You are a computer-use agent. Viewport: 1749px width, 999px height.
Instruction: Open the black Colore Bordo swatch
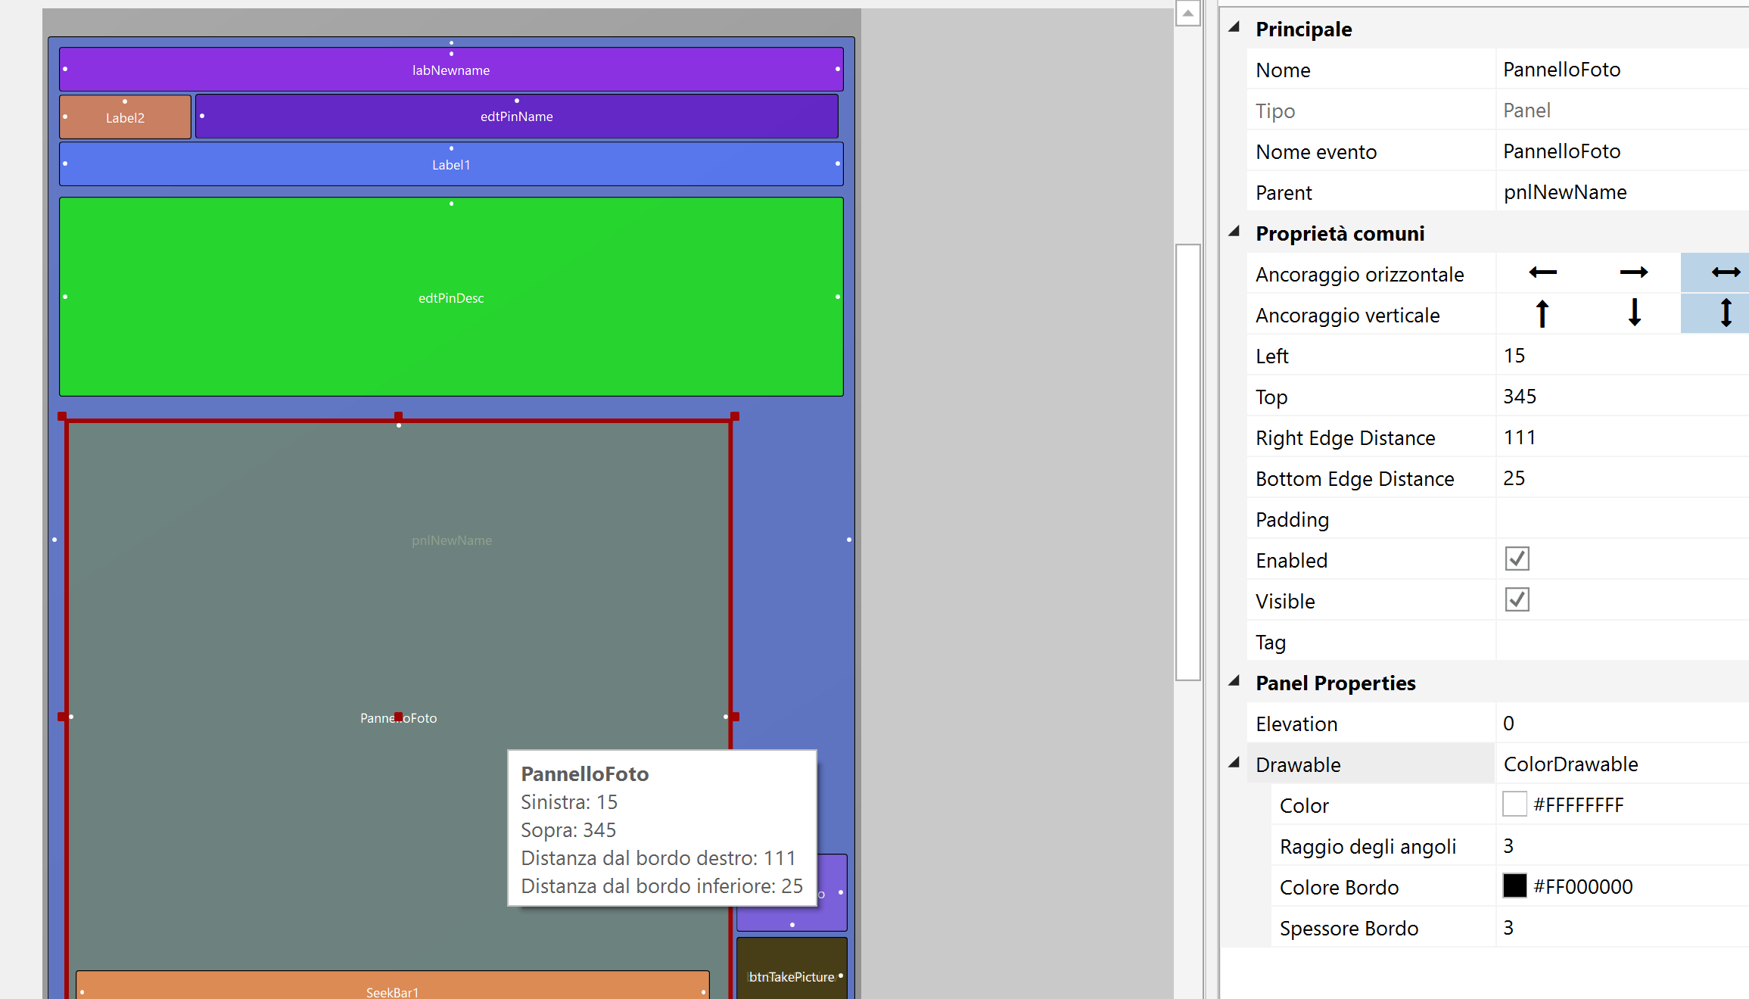click(x=1514, y=886)
